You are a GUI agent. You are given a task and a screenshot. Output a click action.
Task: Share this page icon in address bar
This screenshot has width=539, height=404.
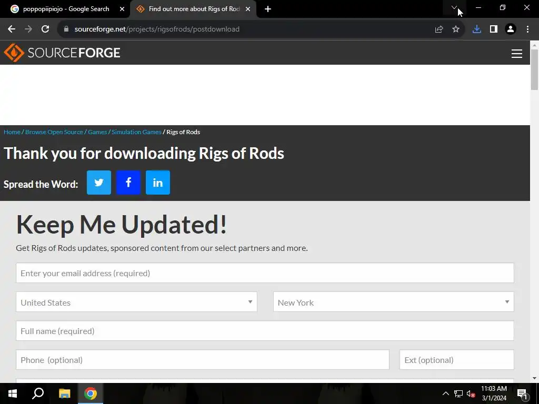click(438, 29)
